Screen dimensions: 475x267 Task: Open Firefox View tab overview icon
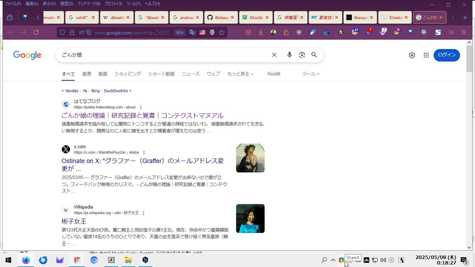[10, 17]
